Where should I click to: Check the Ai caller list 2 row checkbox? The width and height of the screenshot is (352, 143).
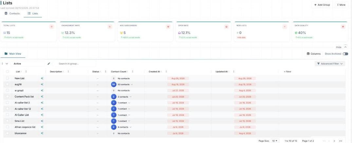(8, 103)
